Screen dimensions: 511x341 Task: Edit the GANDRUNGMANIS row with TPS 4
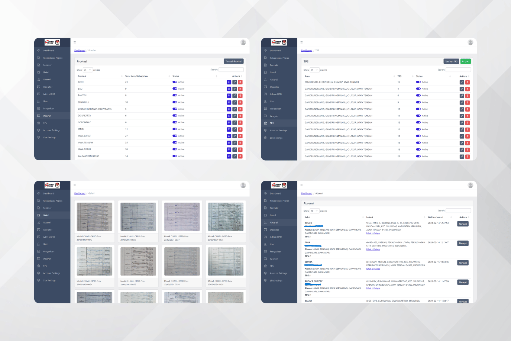point(462,89)
